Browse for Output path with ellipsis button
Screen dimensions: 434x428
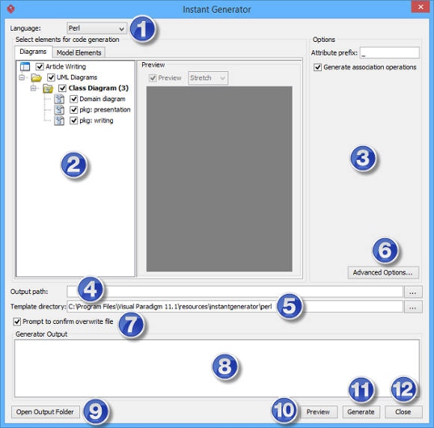pos(413,292)
